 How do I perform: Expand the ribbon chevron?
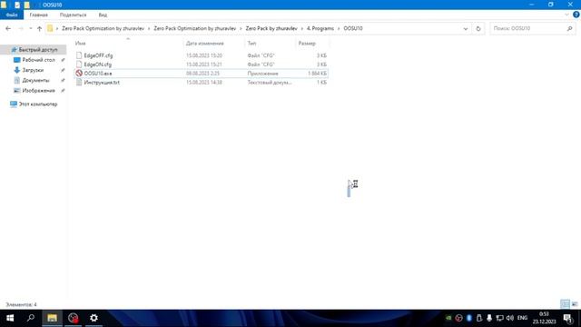coord(566,15)
